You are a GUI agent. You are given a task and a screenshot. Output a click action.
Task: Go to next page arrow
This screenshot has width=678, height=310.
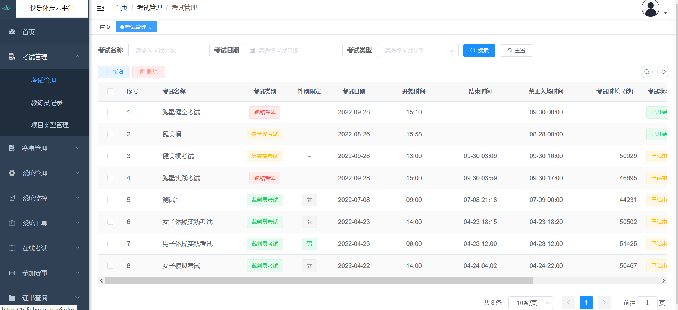click(x=604, y=303)
